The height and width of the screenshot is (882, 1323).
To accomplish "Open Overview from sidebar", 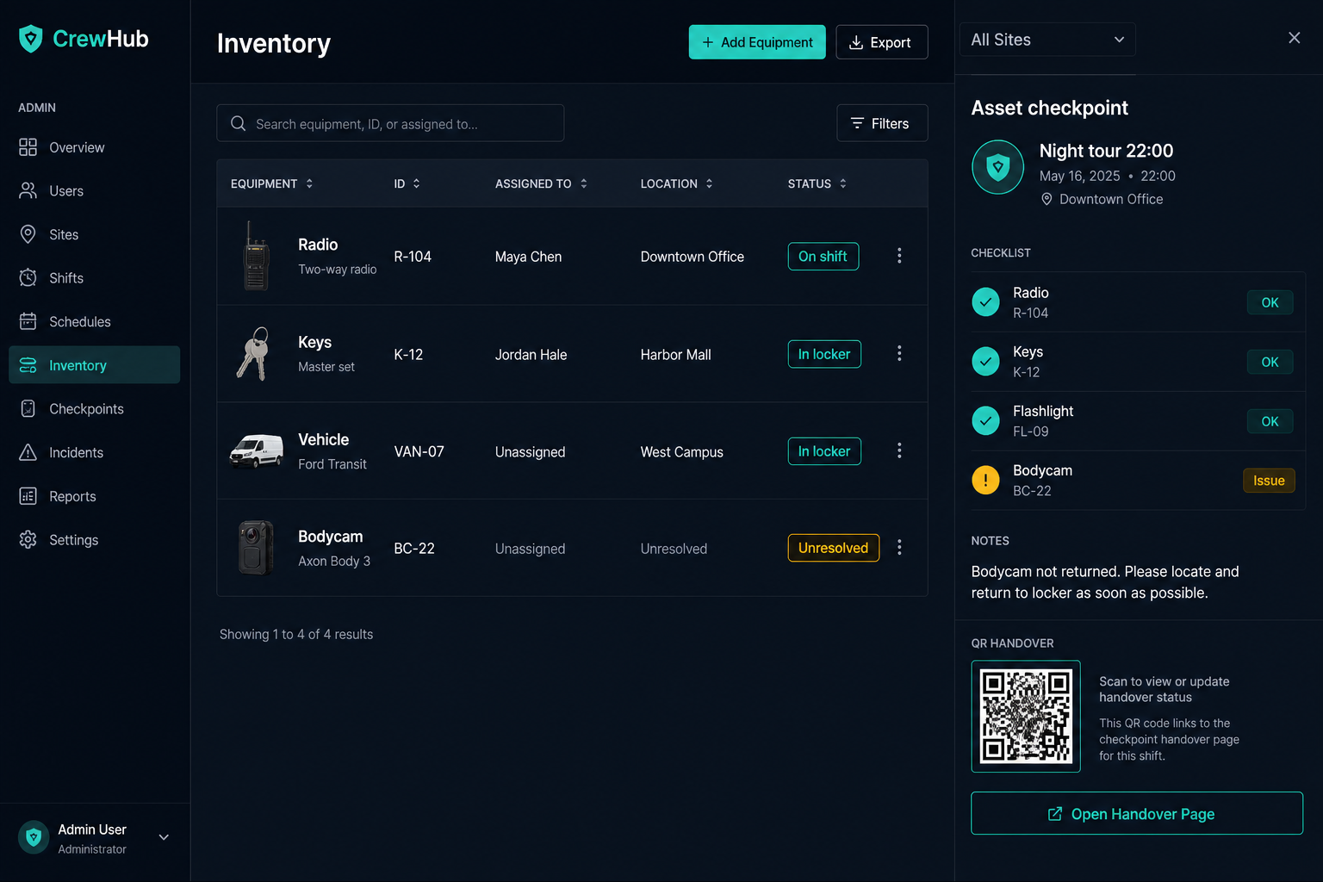I will click(x=94, y=147).
